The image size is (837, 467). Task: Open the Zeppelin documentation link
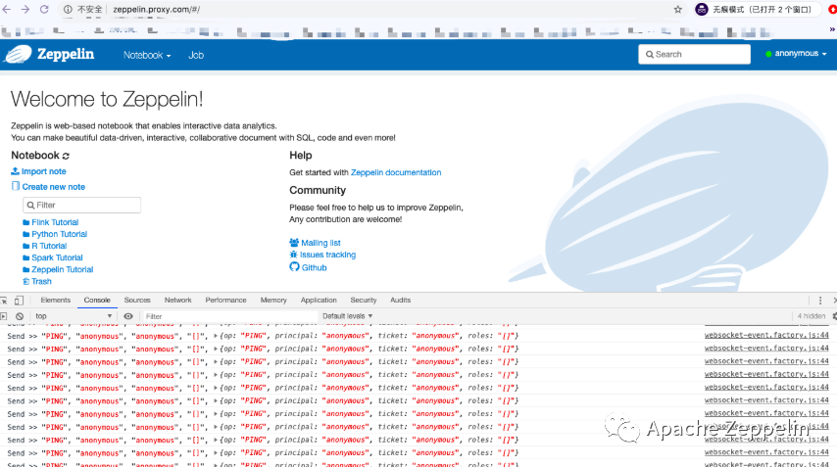coord(396,172)
